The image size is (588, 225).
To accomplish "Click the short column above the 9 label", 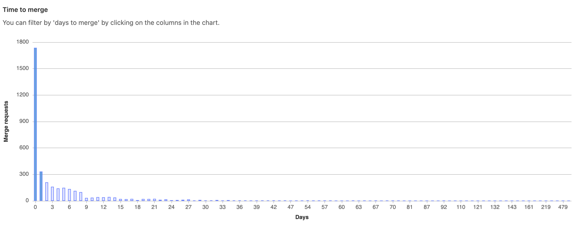I will click(x=87, y=199).
